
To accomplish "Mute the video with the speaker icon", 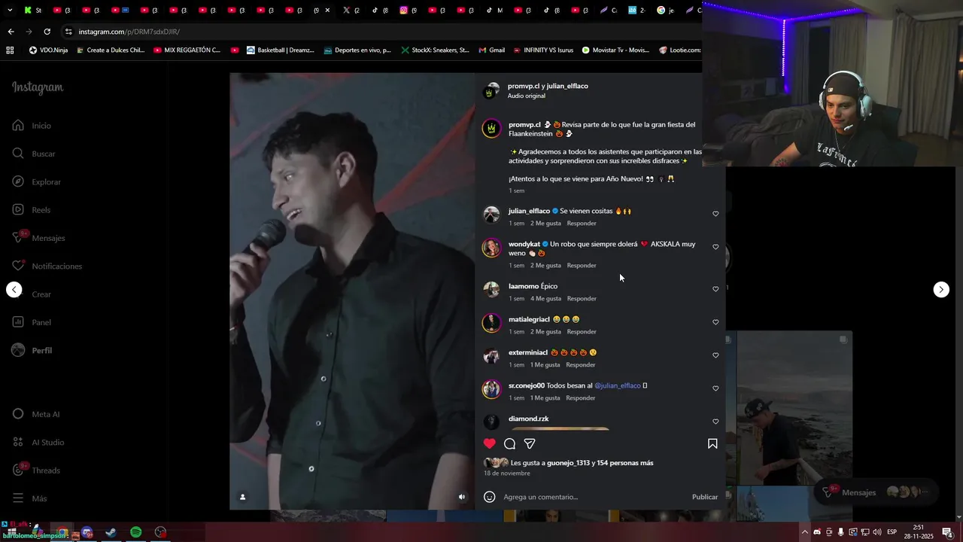I will tap(462, 497).
